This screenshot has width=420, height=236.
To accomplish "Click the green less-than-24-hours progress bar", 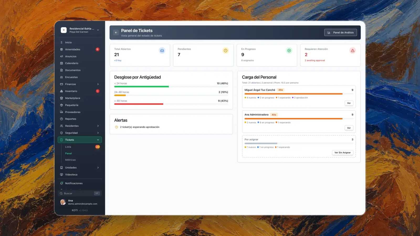I will tap(141, 87).
